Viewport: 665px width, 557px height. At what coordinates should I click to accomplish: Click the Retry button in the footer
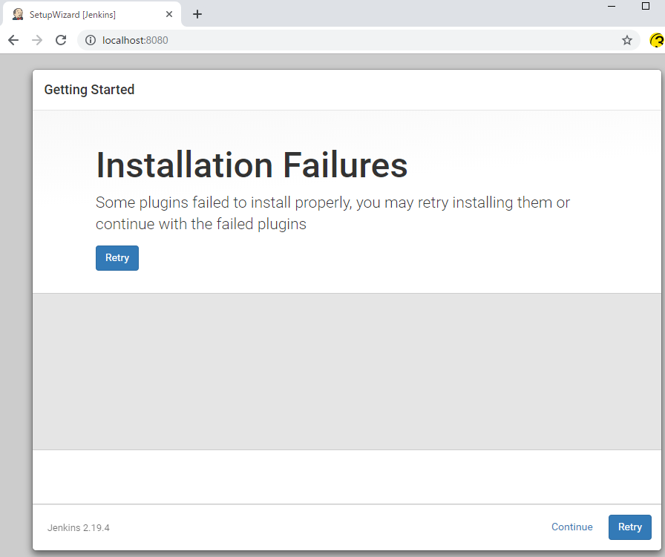click(629, 527)
